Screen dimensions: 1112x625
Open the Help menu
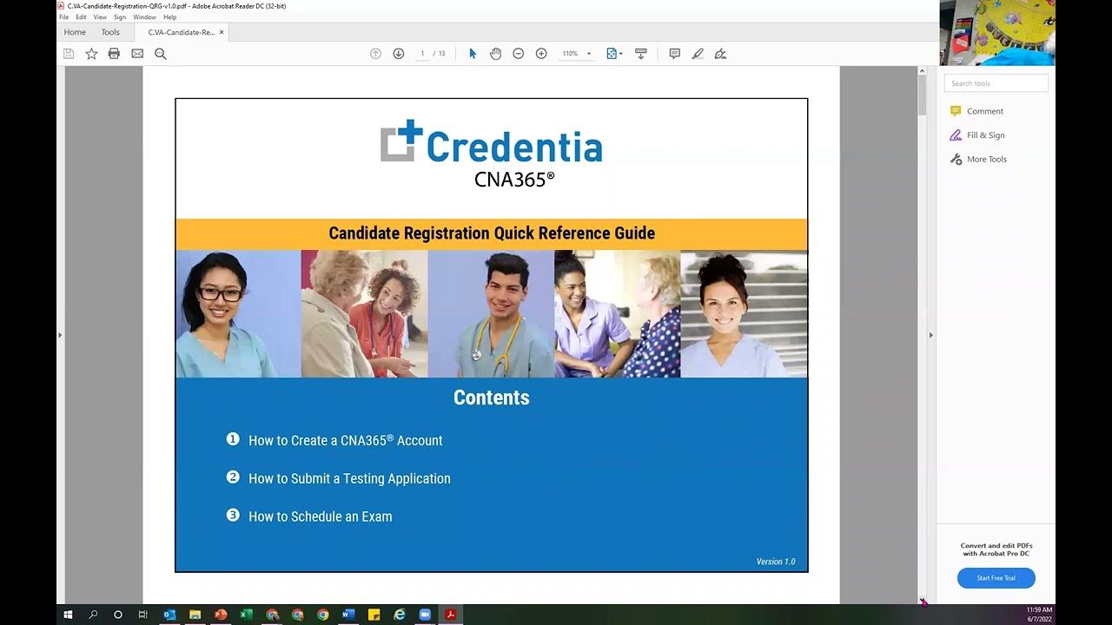(170, 17)
